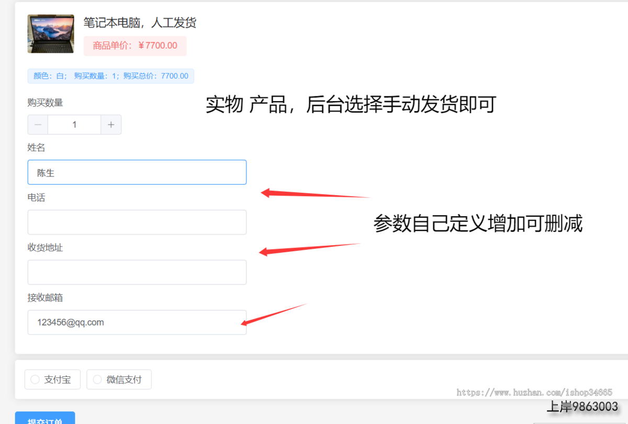
Task: Click the 收货地址 field label
Action: tap(45, 248)
